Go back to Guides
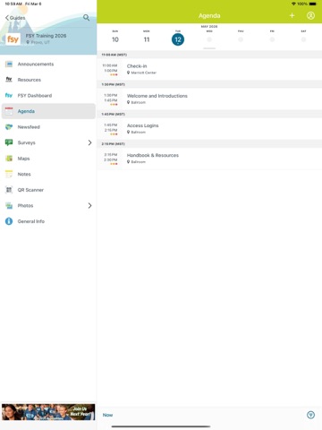 coord(15,18)
